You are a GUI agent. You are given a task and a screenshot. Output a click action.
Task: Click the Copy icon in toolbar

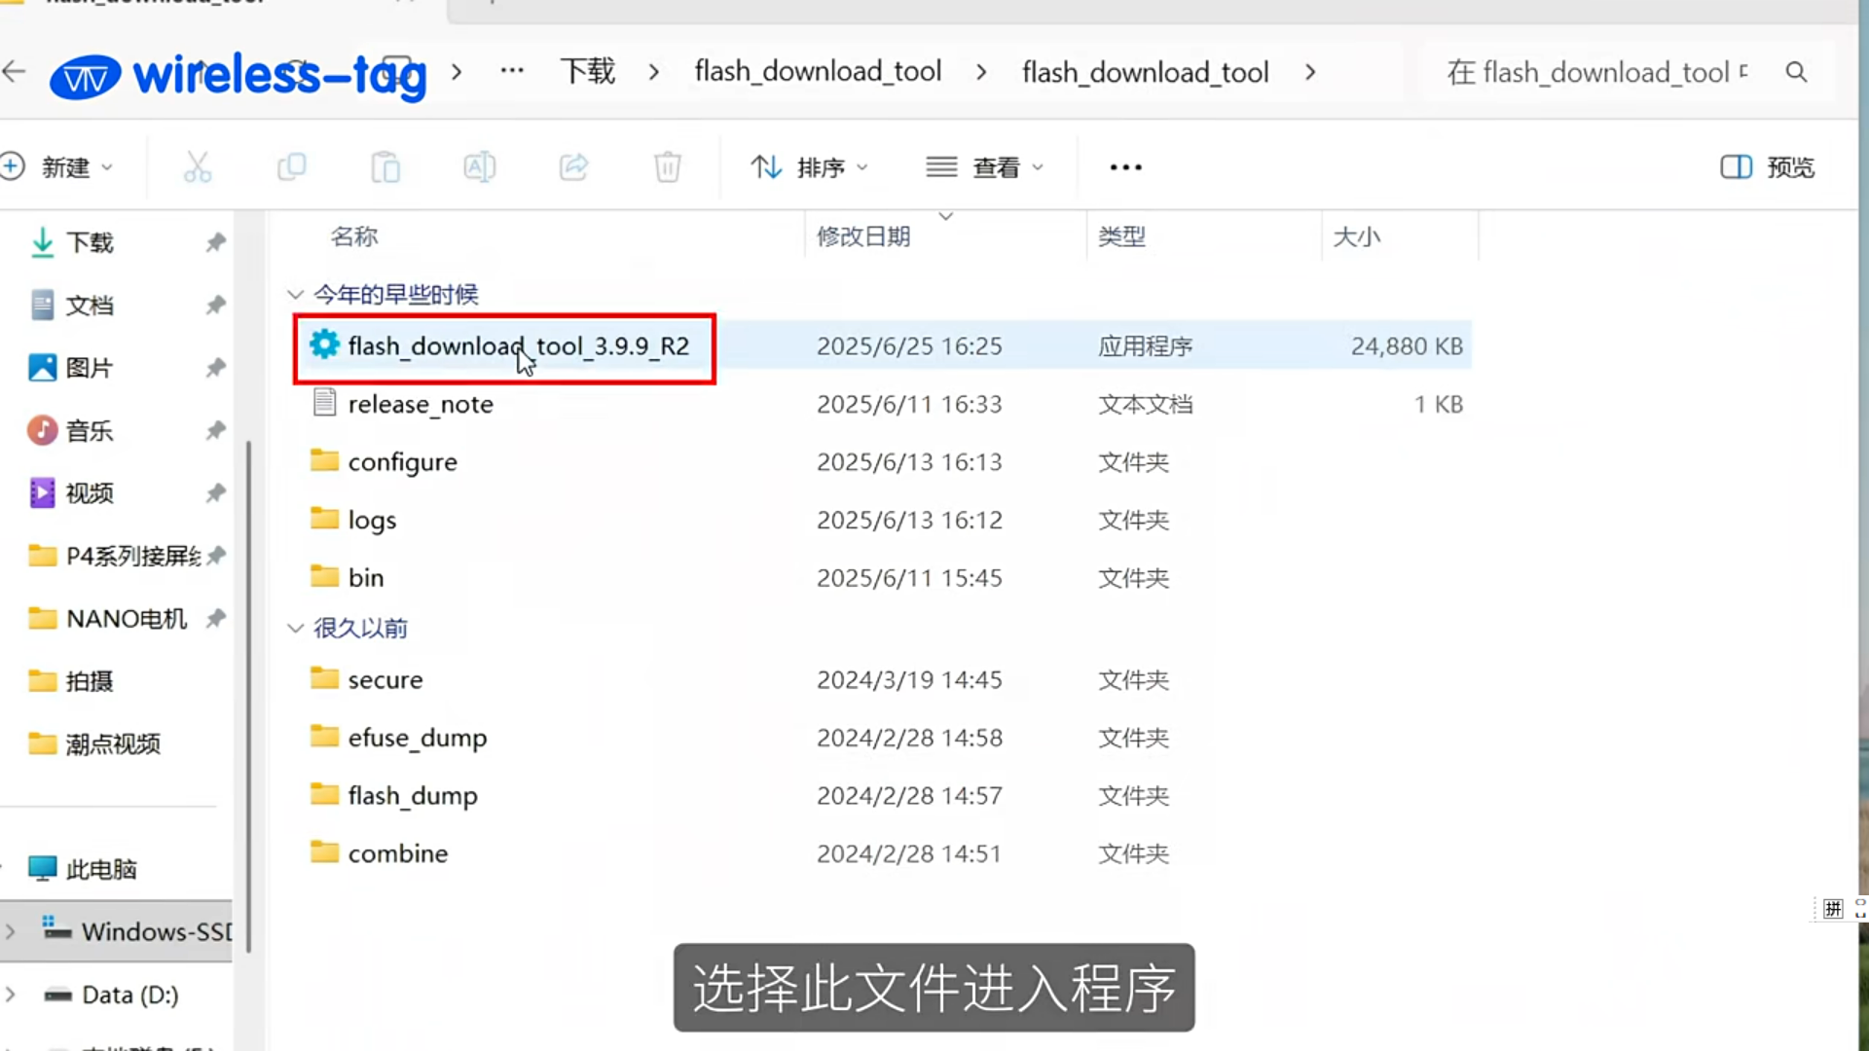(291, 167)
